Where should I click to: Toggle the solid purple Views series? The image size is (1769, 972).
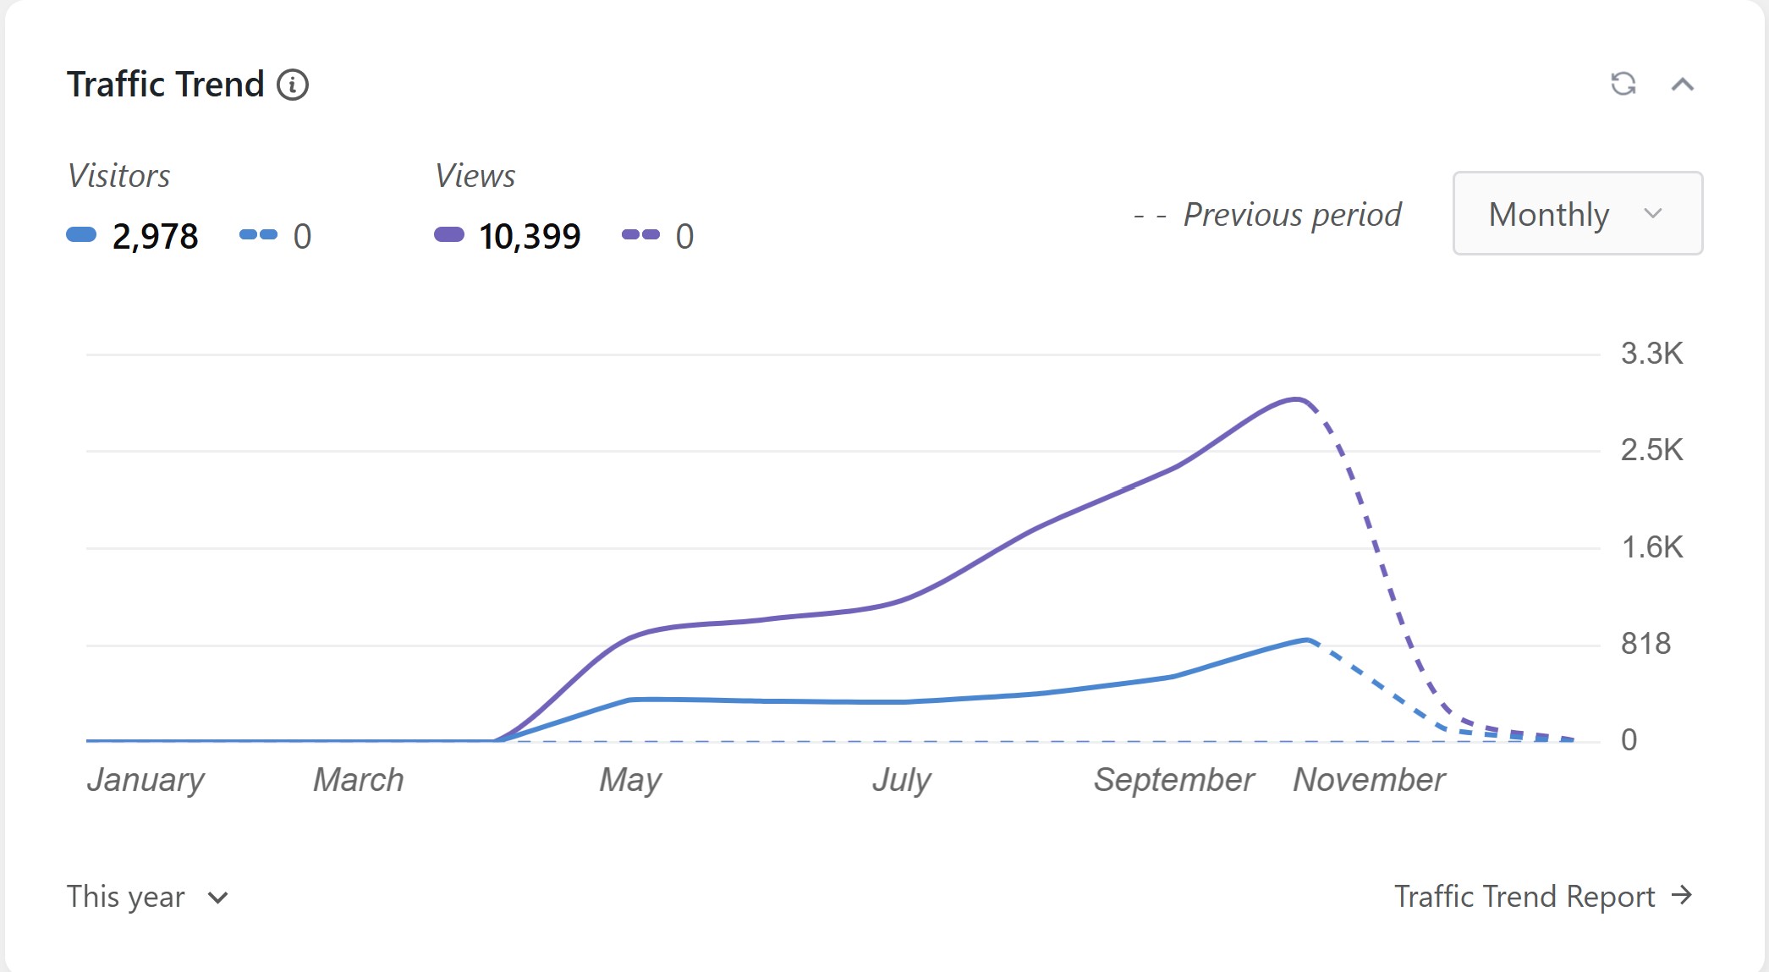(x=449, y=235)
